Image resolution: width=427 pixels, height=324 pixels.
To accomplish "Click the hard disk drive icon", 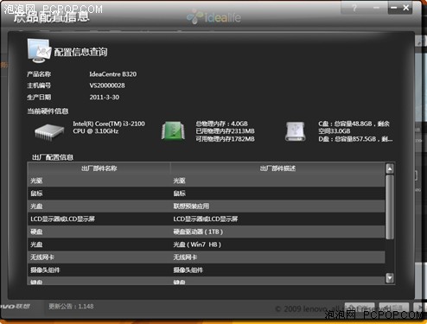I will point(295,131).
